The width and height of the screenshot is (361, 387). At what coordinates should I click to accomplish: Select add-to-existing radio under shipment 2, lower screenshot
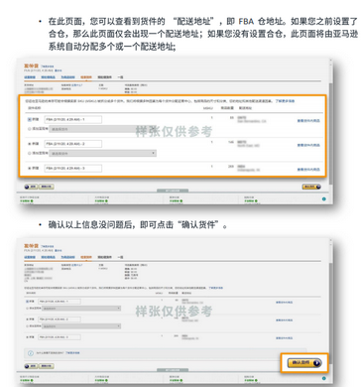pos(27,326)
